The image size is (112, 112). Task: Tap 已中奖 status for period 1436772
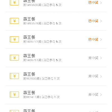pos(93,39)
